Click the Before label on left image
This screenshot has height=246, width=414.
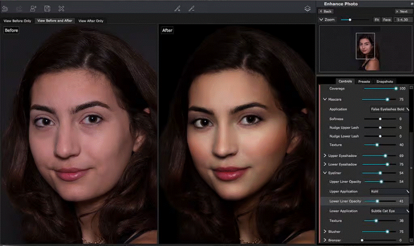click(11, 31)
